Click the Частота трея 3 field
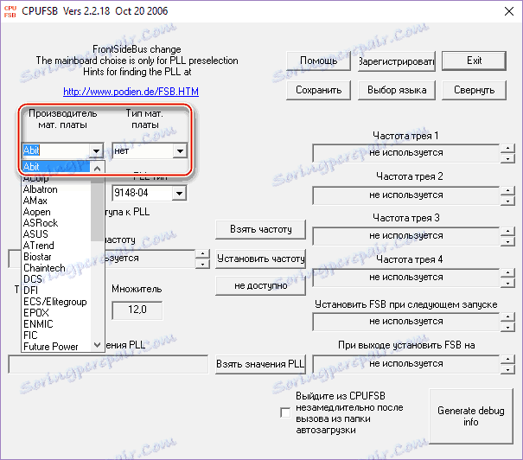523x460 pixels. point(406,236)
